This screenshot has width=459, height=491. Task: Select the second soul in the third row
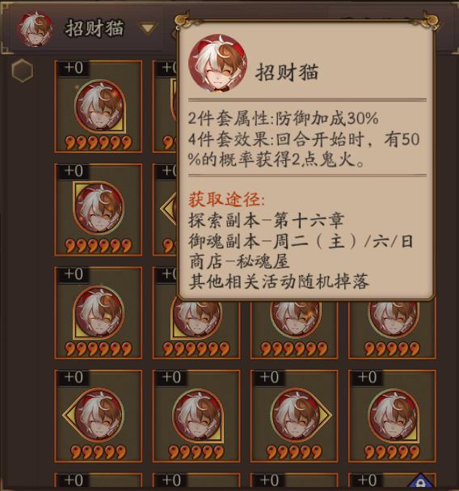196,328
